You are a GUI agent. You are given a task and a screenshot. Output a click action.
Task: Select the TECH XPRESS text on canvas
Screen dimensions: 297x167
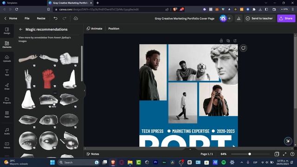[153, 131]
